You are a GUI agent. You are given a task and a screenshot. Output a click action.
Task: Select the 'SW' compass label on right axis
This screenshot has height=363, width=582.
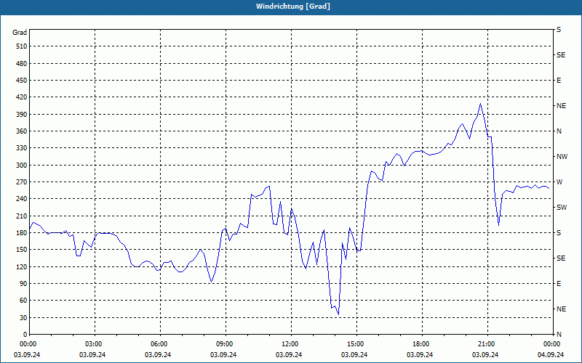coord(562,208)
